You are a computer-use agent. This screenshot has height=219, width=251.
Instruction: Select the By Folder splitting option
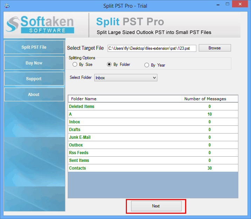pyautogui.click(x=109, y=64)
